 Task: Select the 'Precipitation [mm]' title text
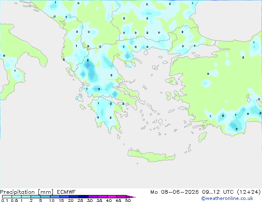(27, 192)
